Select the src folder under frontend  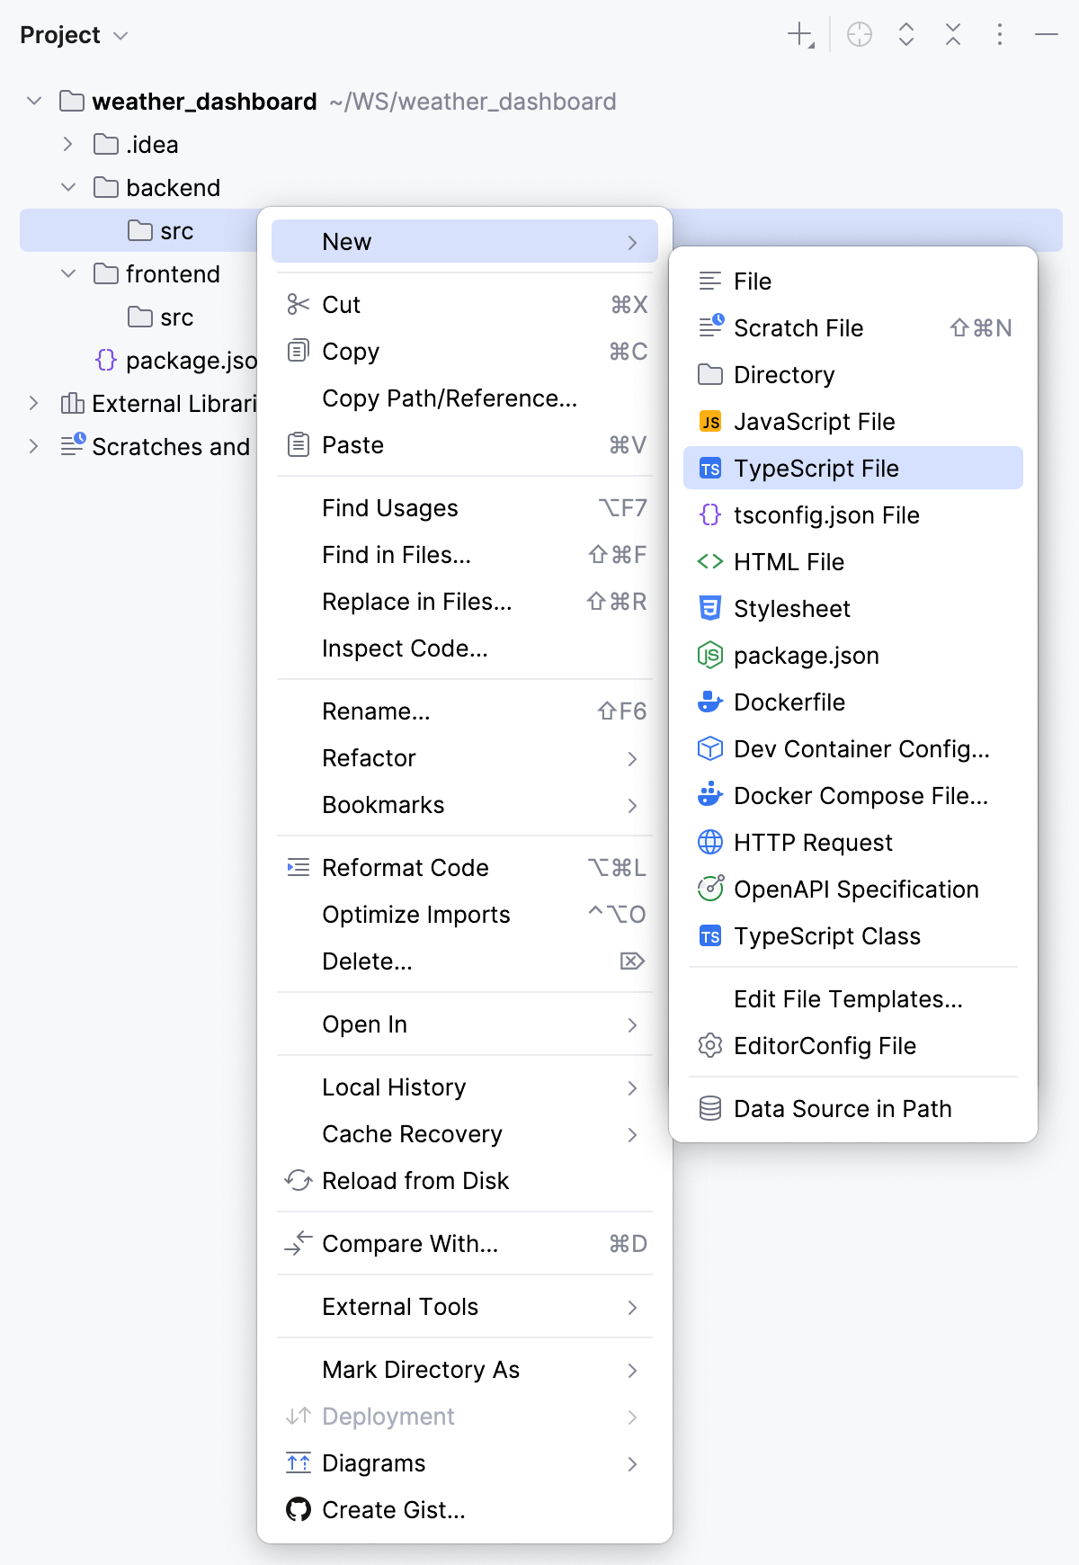[160, 317]
